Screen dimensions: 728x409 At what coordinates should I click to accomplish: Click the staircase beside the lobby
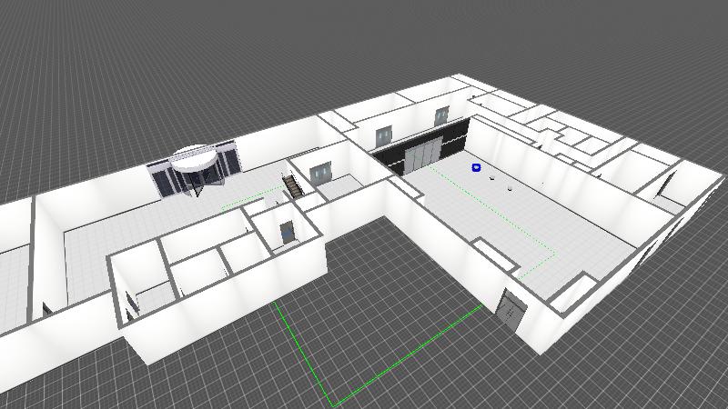point(293,187)
